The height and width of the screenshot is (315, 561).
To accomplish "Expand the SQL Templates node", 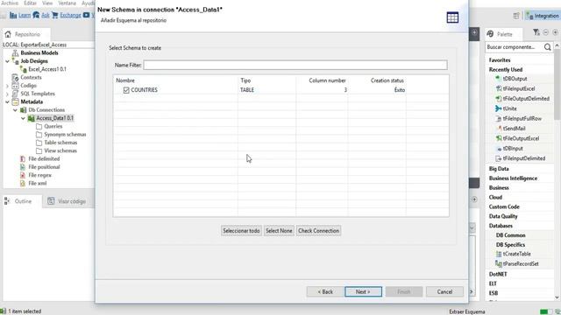I will [x=7, y=94].
